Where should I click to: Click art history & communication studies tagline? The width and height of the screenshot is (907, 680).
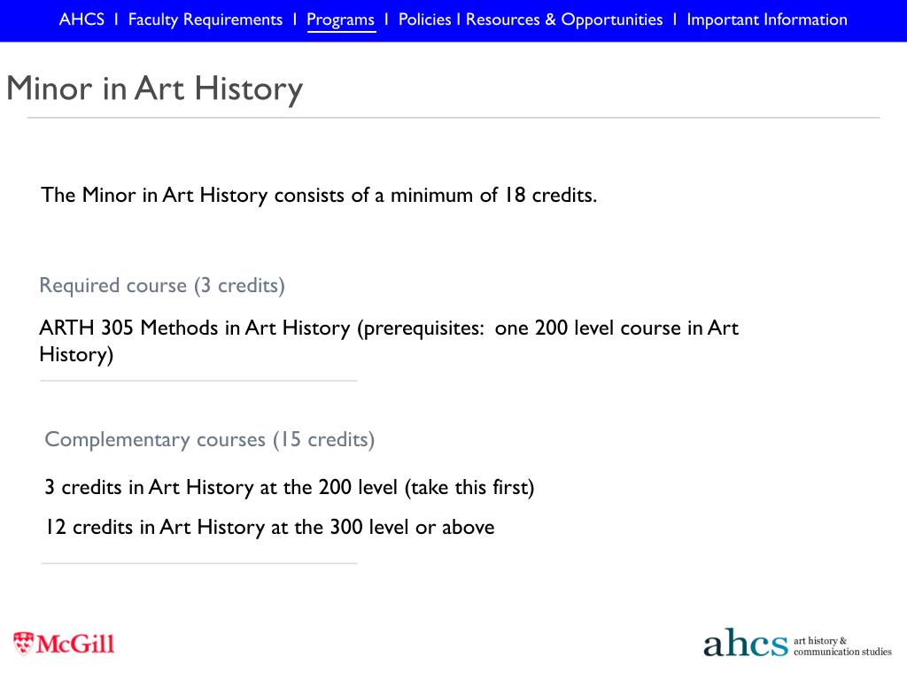point(842,645)
